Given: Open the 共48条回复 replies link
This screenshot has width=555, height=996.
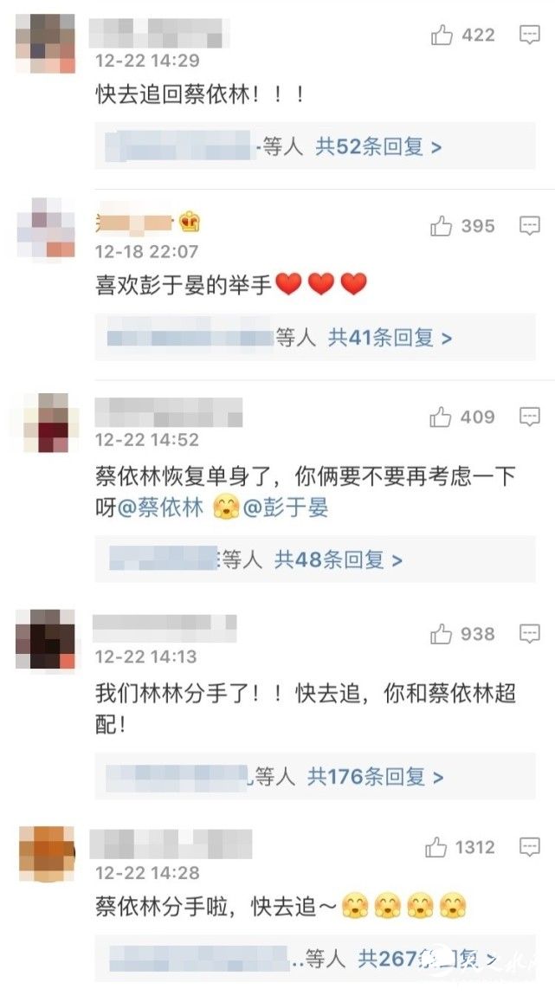Looking at the screenshot, I should pos(339,559).
